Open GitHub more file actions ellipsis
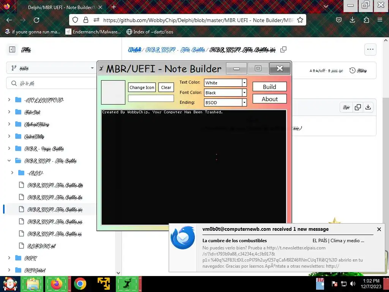 (370, 49)
